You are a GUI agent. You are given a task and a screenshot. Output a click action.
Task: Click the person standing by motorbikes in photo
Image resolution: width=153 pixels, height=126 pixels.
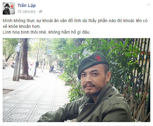(52, 69)
